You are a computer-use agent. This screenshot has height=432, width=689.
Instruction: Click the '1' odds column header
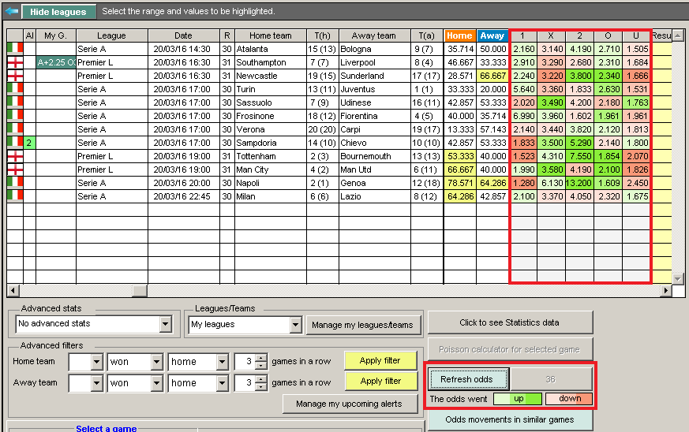(523, 35)
